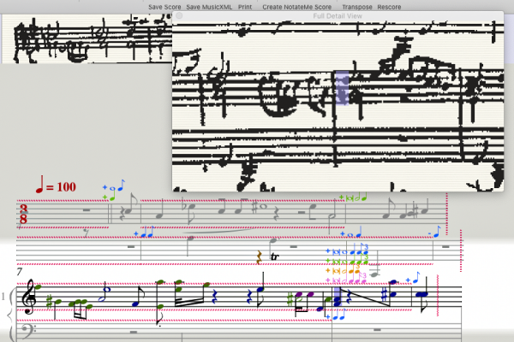
Task: Click the blue plus whole and eighth note beside the tempo
Action: [x=113, y=186]
